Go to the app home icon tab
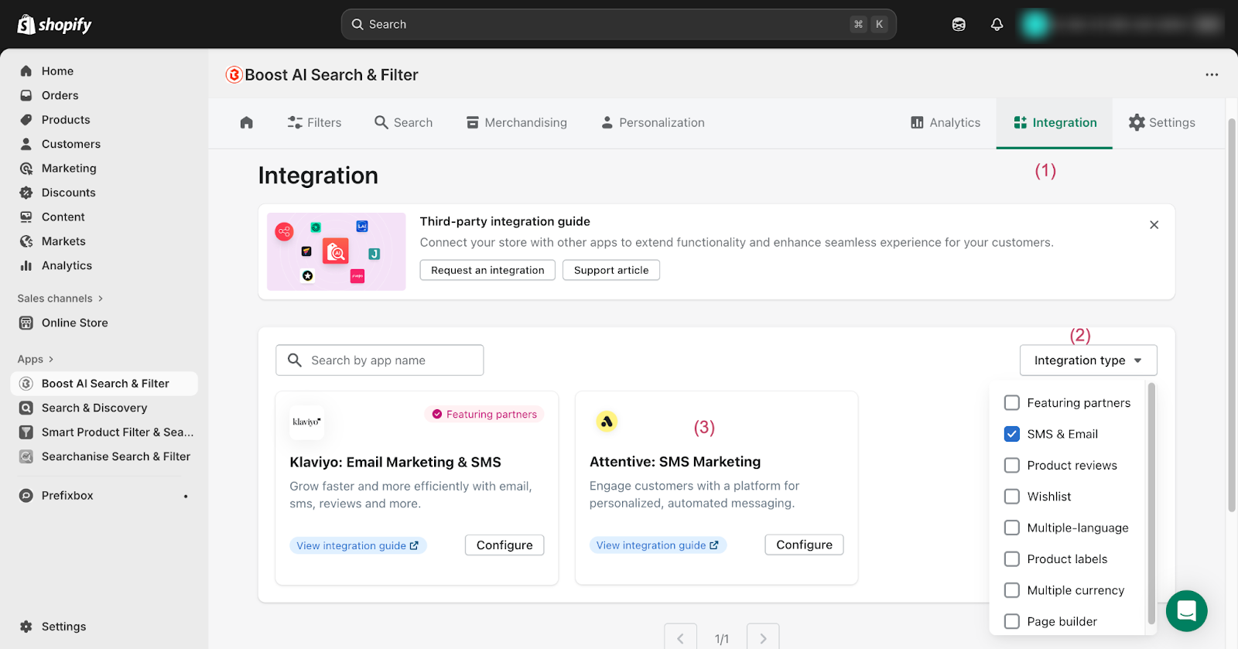The height and width of the screenshot is (649, 1238). [x=247, y=122]
